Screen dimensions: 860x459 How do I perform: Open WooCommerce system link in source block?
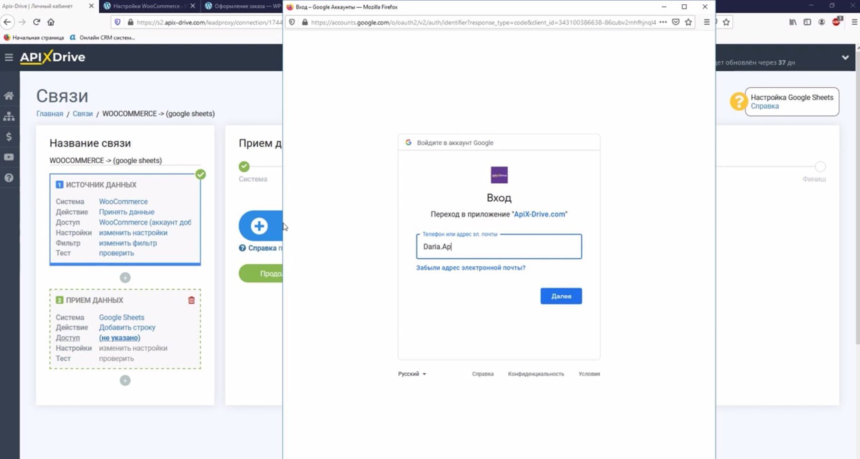(123, 202)
